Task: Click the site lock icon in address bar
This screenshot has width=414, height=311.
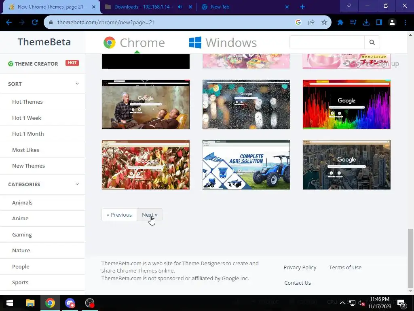Action: [x=51, y=23]
